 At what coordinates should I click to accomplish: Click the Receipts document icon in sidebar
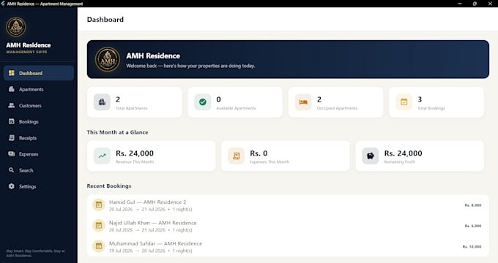click(x=12, y=138)
